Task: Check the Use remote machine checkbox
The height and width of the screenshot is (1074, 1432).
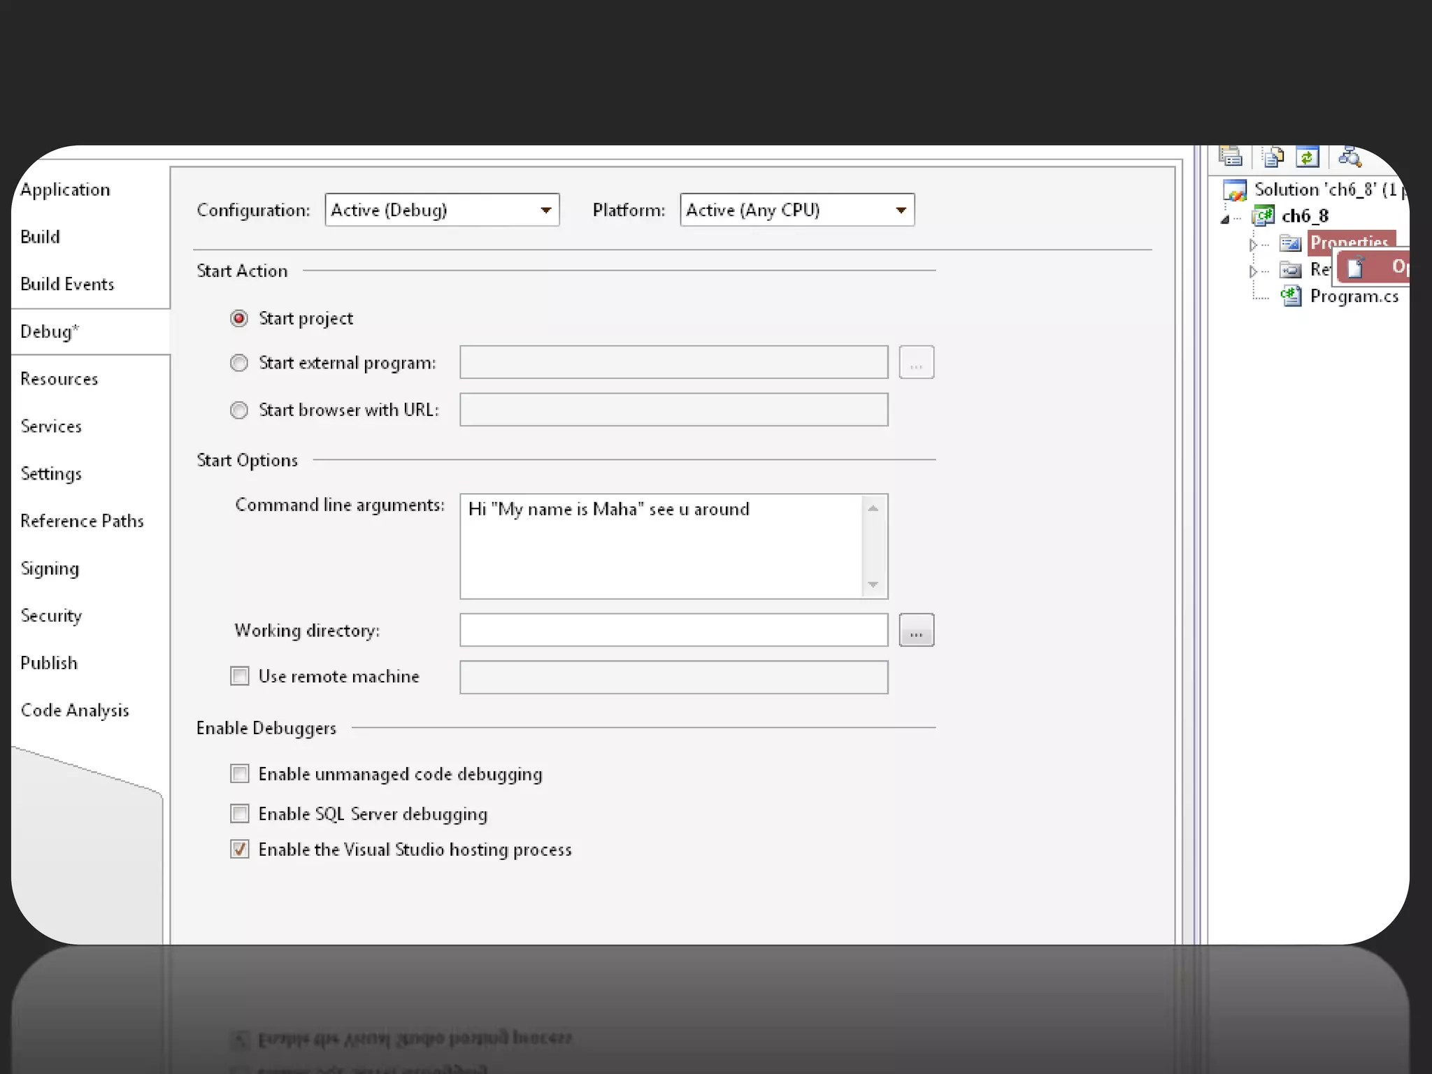Action: 240,676
